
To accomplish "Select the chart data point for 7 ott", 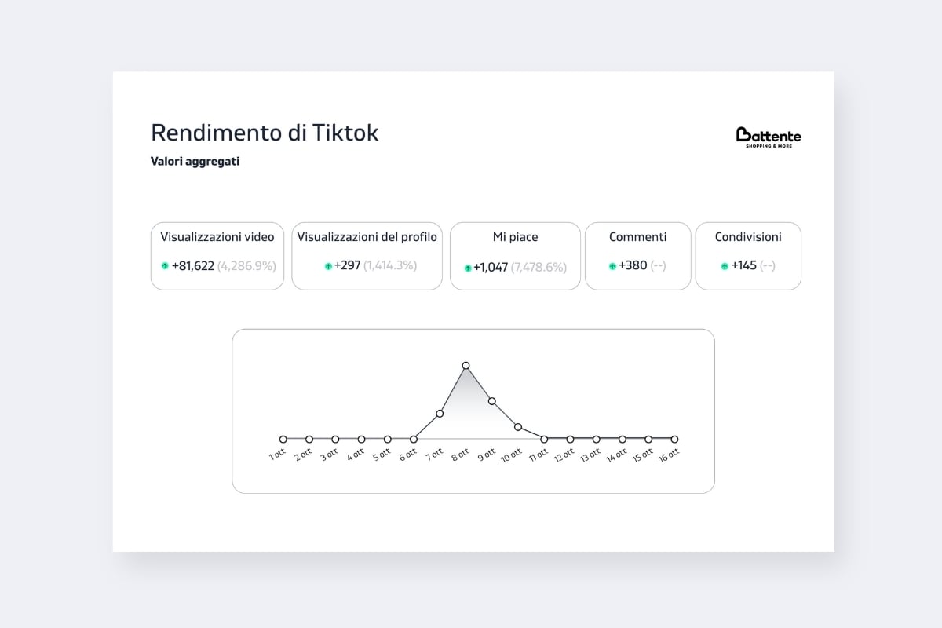I will [440, 414].
